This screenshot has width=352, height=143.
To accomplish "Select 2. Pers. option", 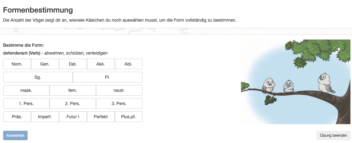I will coord(73,103).
